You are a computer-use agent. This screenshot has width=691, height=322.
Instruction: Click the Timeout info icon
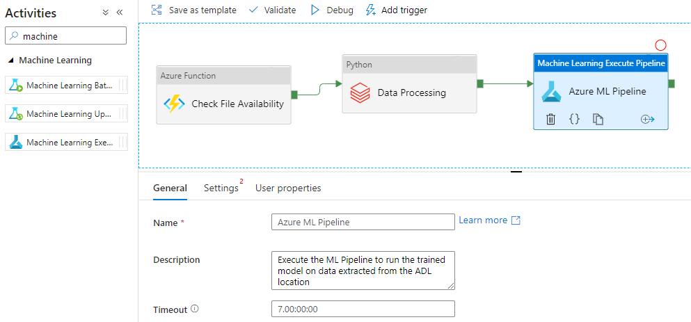tap(195, 309)
